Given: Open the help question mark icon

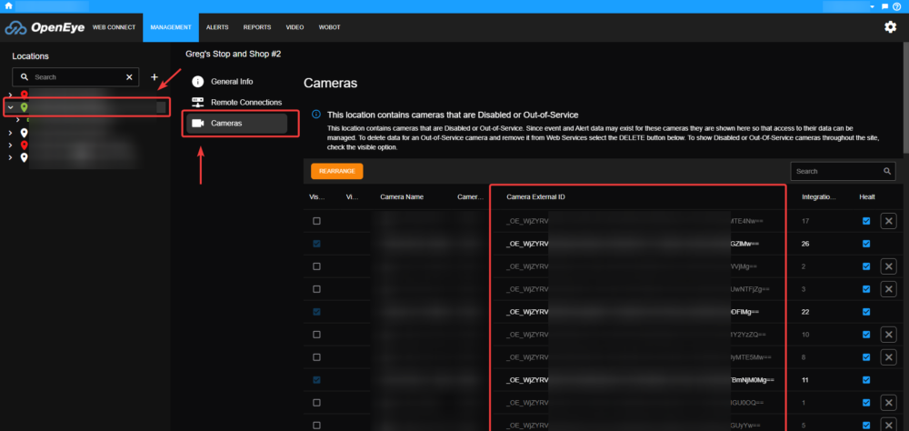Looking at the screenshot, I should coord(897,6).
